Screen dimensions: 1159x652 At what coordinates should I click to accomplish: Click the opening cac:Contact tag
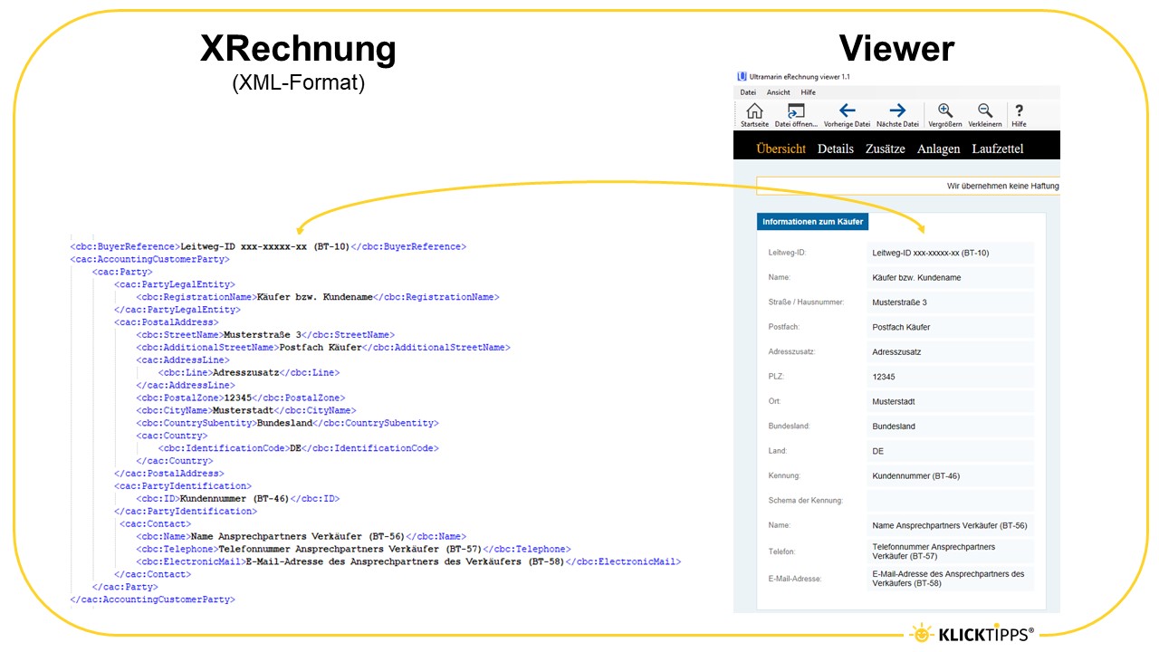pyautogui.click(x=155, y=523)
